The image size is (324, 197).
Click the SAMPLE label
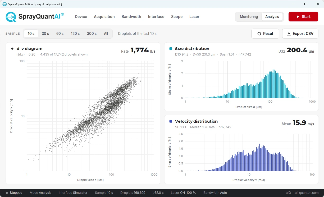click(x=13, y=34)
